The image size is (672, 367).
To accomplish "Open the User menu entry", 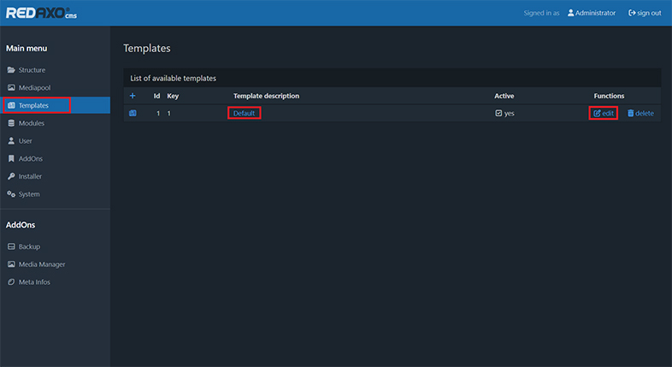I will coord(26,140).
